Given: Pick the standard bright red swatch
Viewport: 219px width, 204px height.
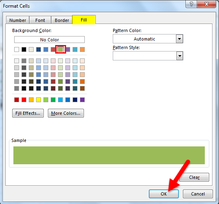Looking at the screenshot, I should [24, 100].
